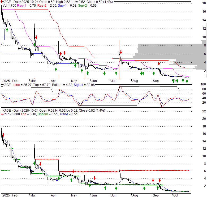
Task: Click the 'Signal = 32.96' label
Action: tap(84, 85)
